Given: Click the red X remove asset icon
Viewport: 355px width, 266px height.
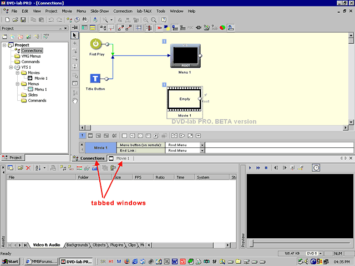Looking at the screenshot, I should click(x=28, y=168).
